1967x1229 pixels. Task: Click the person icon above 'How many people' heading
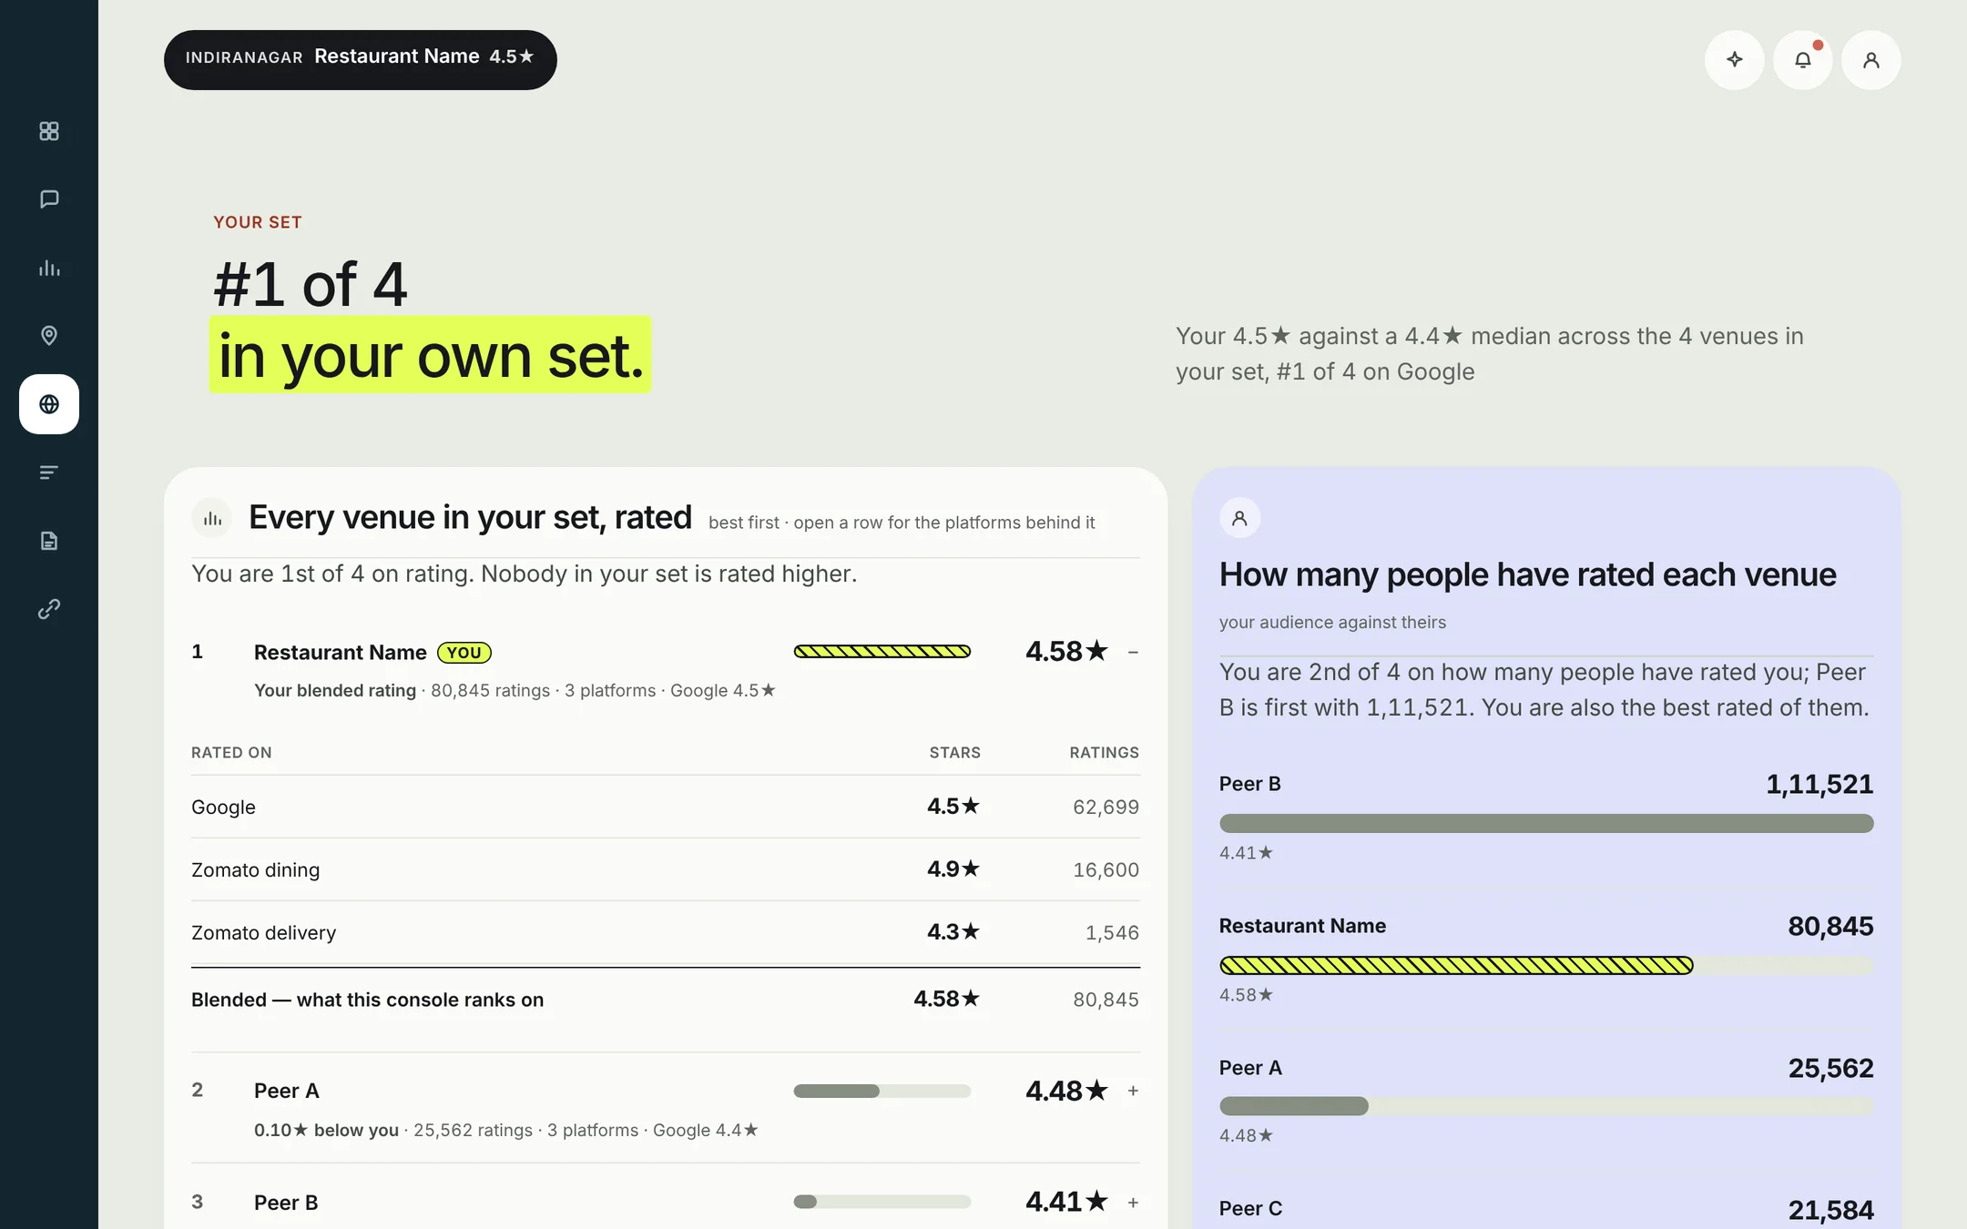click(1239, 518)
